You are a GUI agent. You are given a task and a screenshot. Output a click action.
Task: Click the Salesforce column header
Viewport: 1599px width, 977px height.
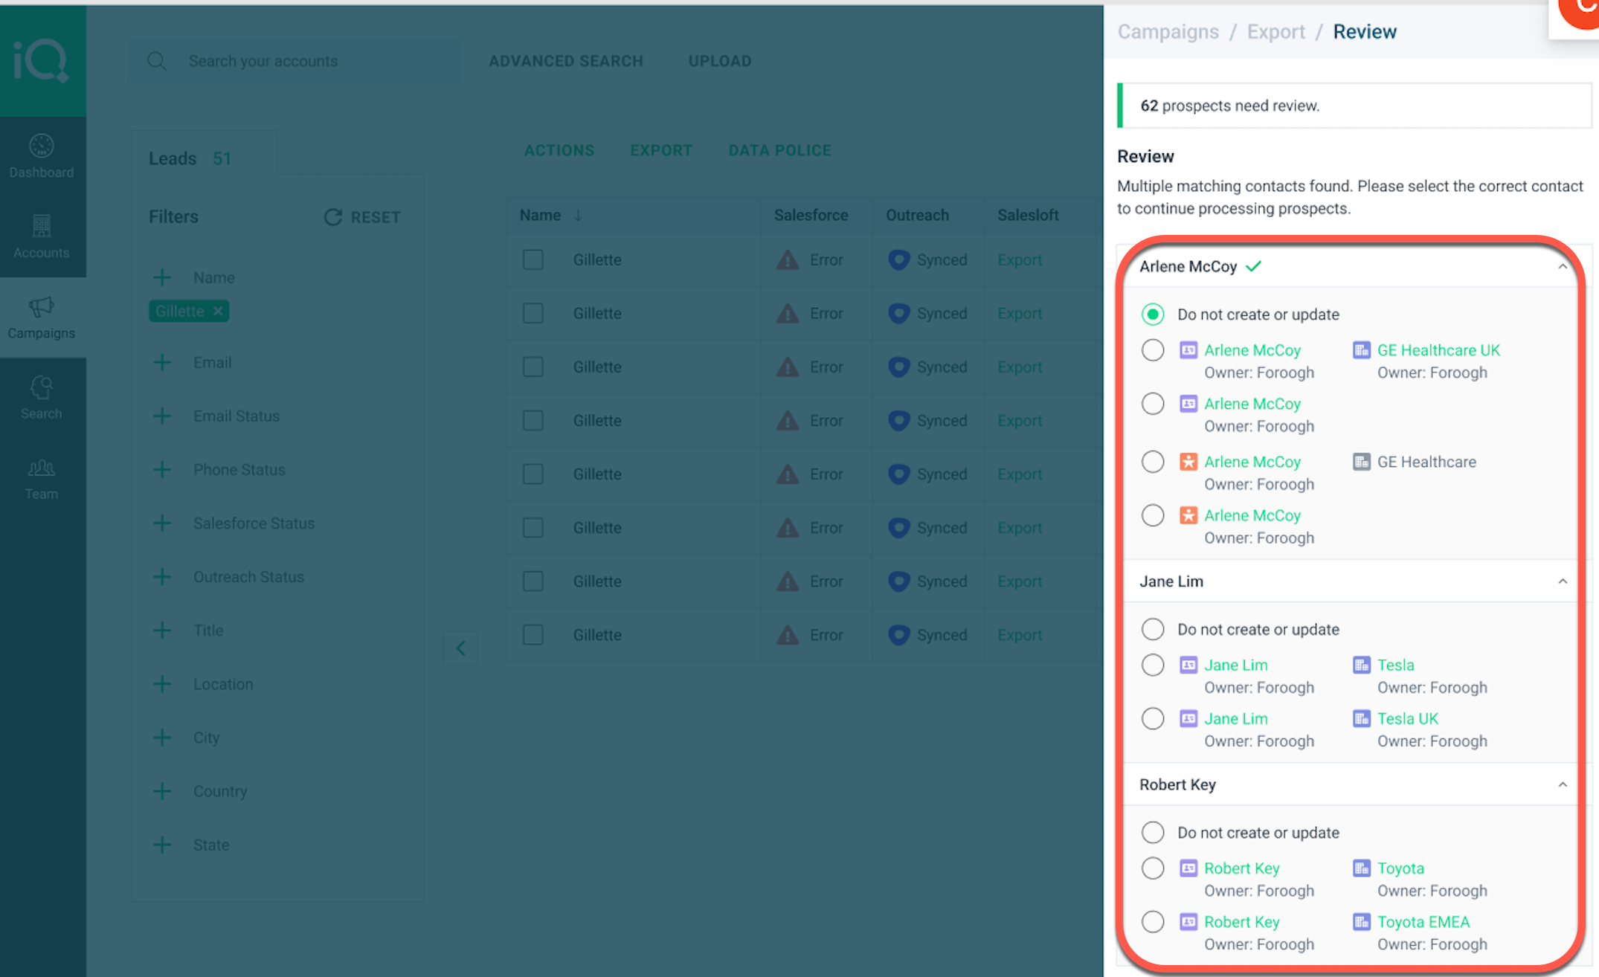point(811,215)
